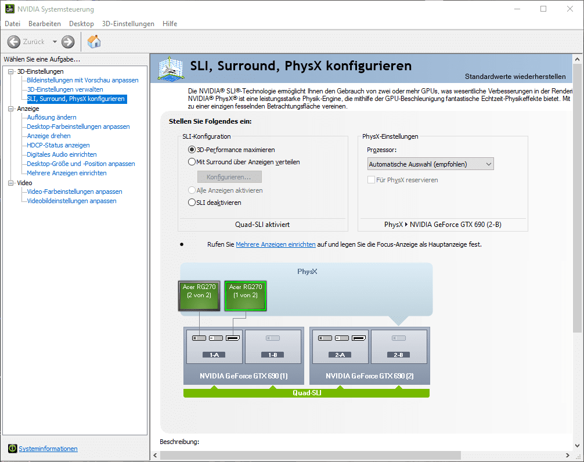Open the Bearbeiten menu
This screenshot has height=462, width=584.
point(45,24)
